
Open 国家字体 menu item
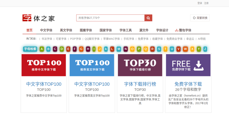(x=106, y=30)
